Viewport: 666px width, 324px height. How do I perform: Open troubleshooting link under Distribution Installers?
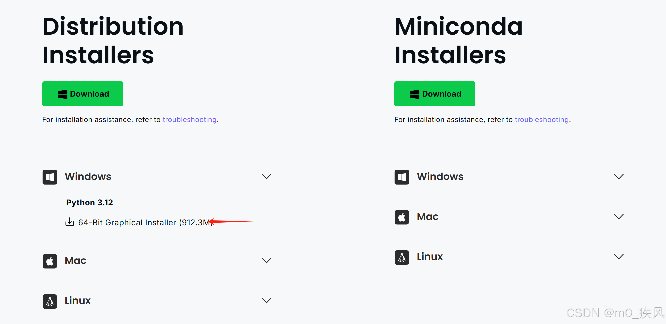(190, 120)
